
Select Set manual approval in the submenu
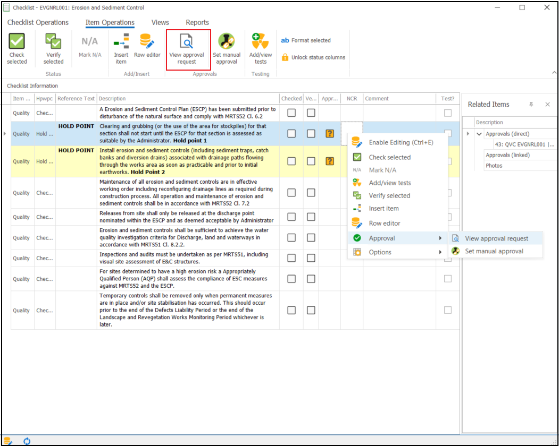[x=496, y=251]
